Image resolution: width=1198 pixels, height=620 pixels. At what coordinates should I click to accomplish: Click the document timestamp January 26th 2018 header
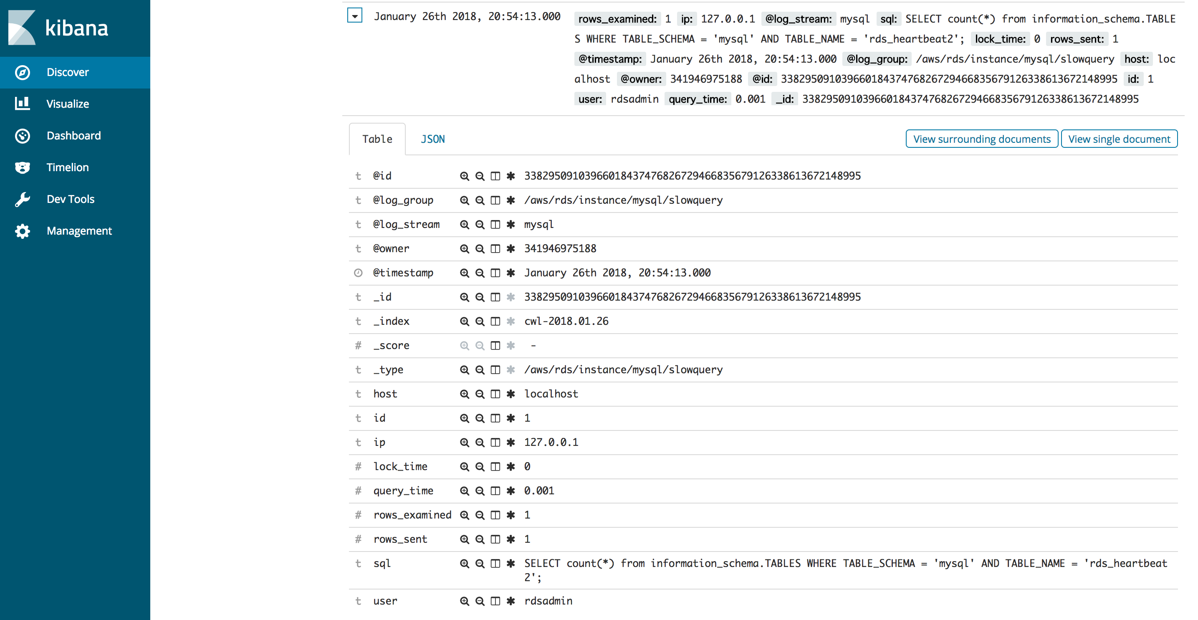click(467, 16)
